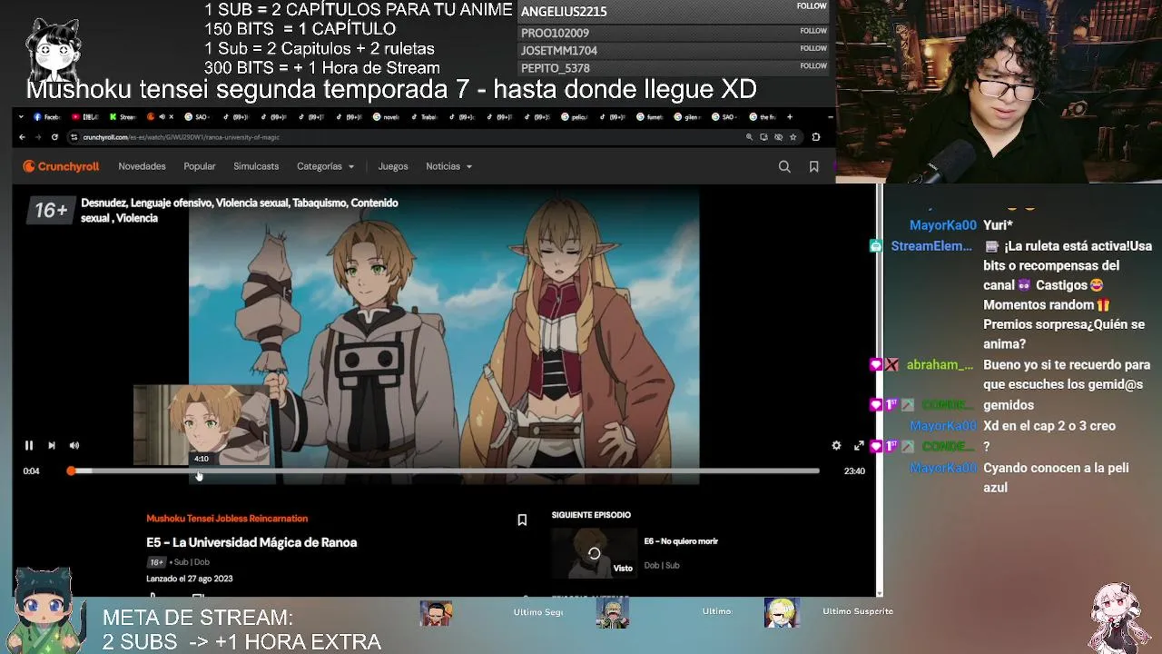Viewport: 1162px width, 654px height.
Task: Open the player settings gear
Action: tap(836, 445)
